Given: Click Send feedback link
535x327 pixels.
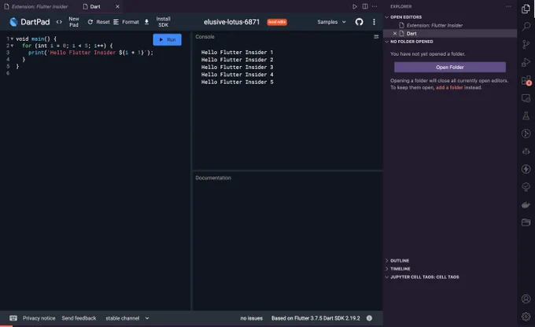Looking at the screenshot, I should point(79,318).
